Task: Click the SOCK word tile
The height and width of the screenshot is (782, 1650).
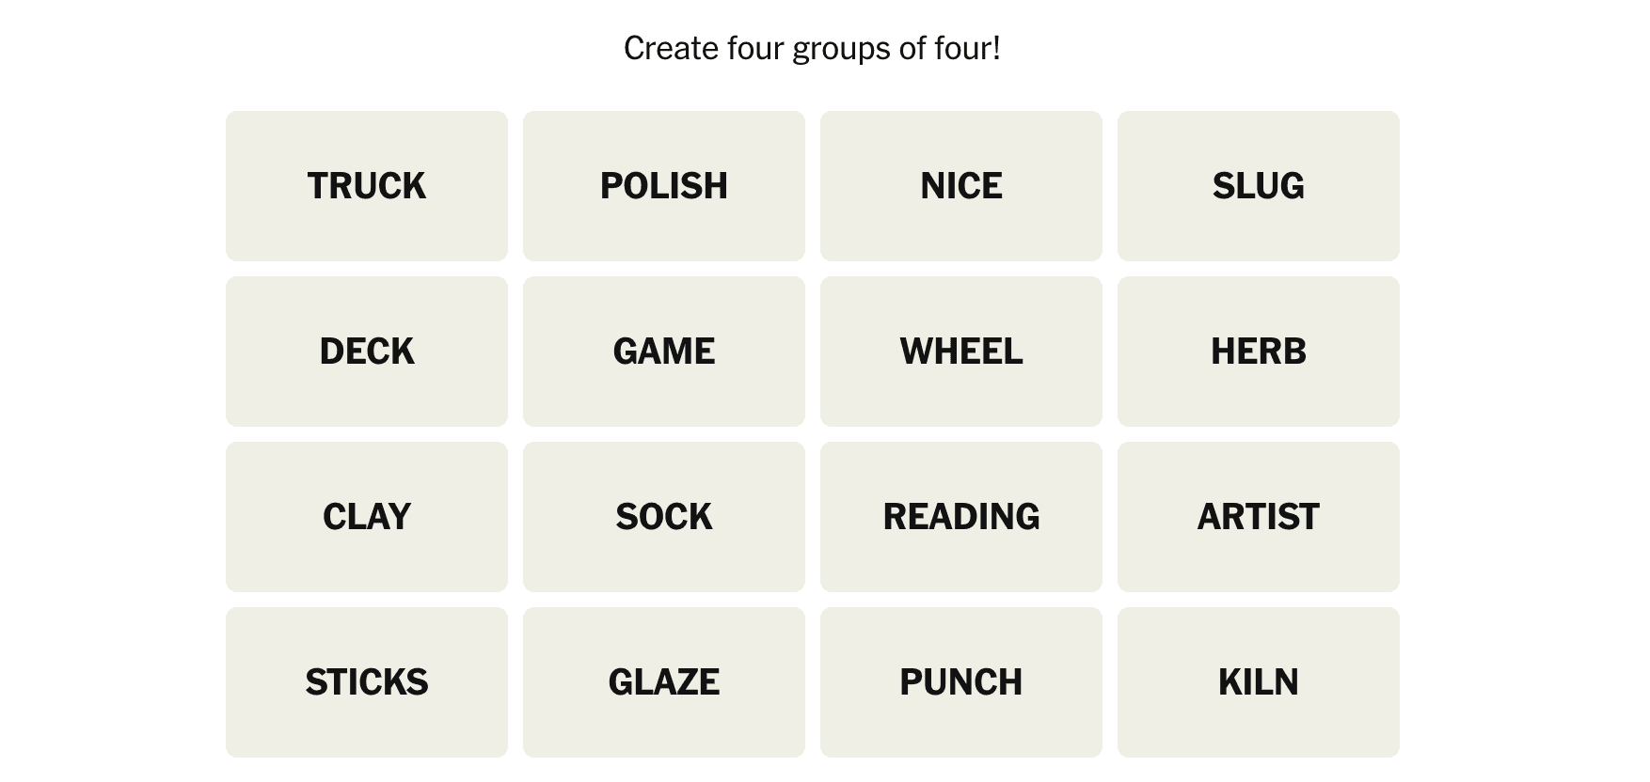Action: pyautogui.click(x=664, y=517)
